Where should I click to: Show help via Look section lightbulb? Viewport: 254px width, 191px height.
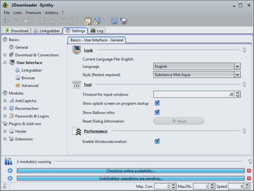pyautogui.click(x=245, y=50)
